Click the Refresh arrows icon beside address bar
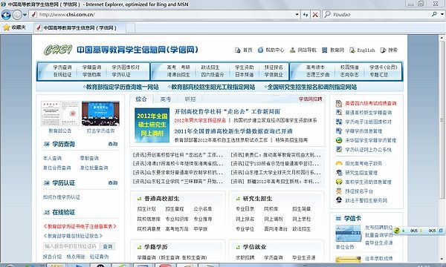The width and height of the screenshot is (446, 267). coord(306,15)
